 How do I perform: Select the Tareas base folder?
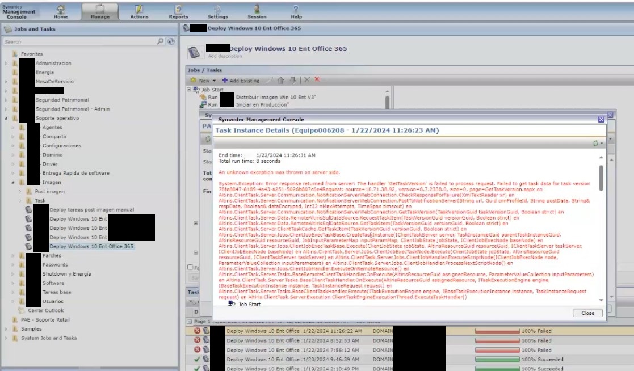point(57,292)
